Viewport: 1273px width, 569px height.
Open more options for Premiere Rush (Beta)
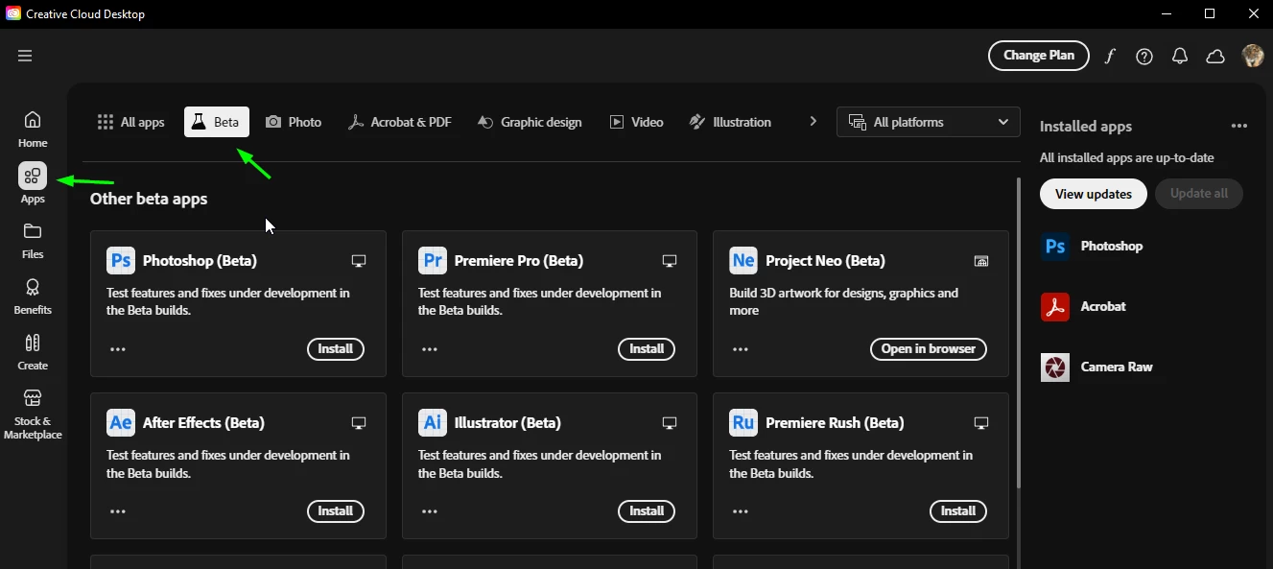741,511
